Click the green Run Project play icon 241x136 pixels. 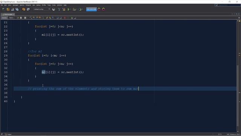69,9
